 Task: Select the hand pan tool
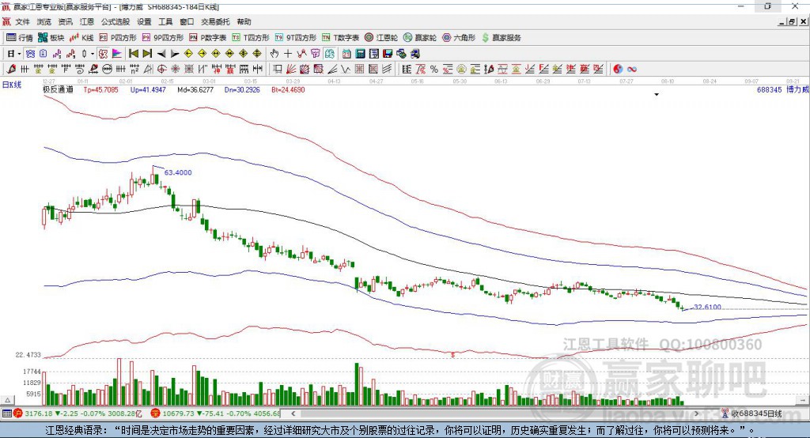tap(274, 54)
